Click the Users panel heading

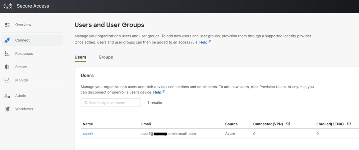(x=87, y=76)
